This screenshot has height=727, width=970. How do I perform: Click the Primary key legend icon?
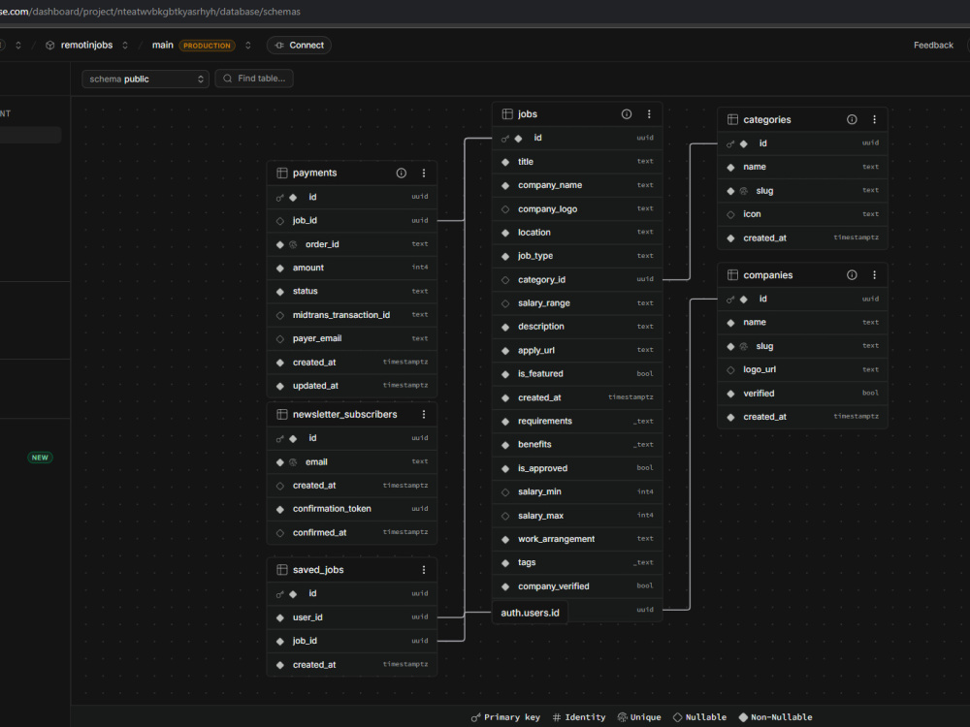pos(475,717)
